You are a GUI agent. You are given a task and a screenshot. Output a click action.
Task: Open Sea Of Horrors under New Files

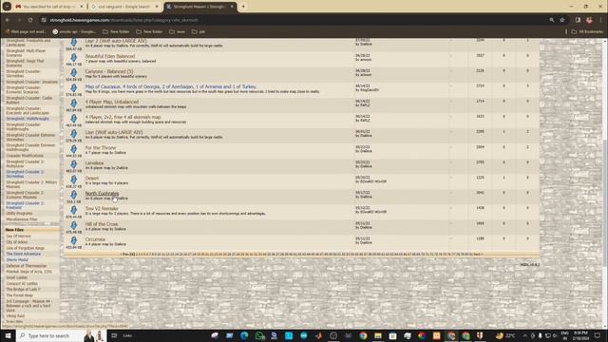[18, 236]
